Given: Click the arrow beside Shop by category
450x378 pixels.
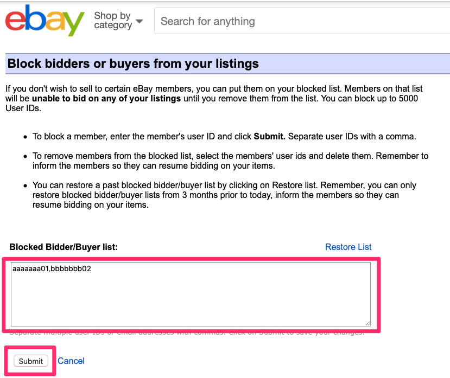Looking at the screenshot, I should coord(140,22).
